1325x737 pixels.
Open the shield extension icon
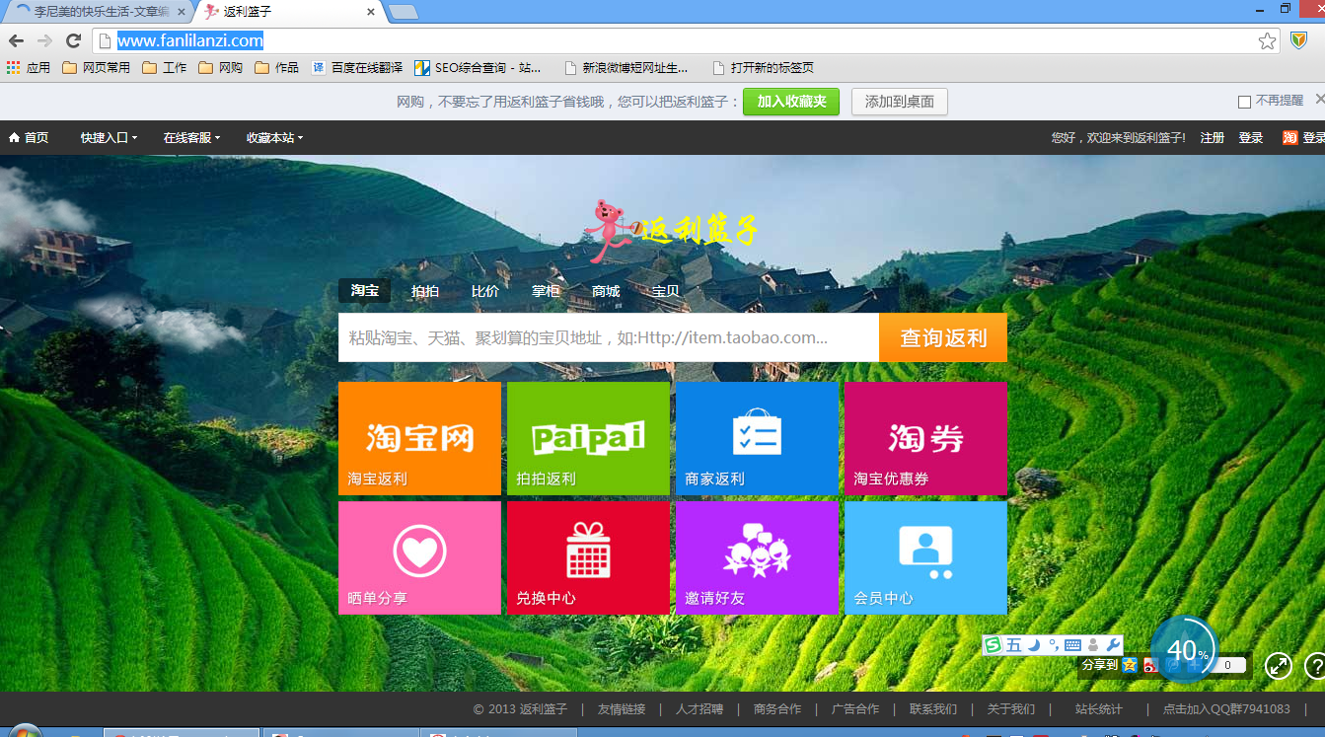tap(1299, 40)
